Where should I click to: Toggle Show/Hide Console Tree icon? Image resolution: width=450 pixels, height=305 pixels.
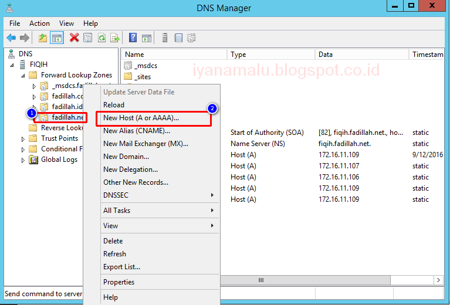pos(56,38)
